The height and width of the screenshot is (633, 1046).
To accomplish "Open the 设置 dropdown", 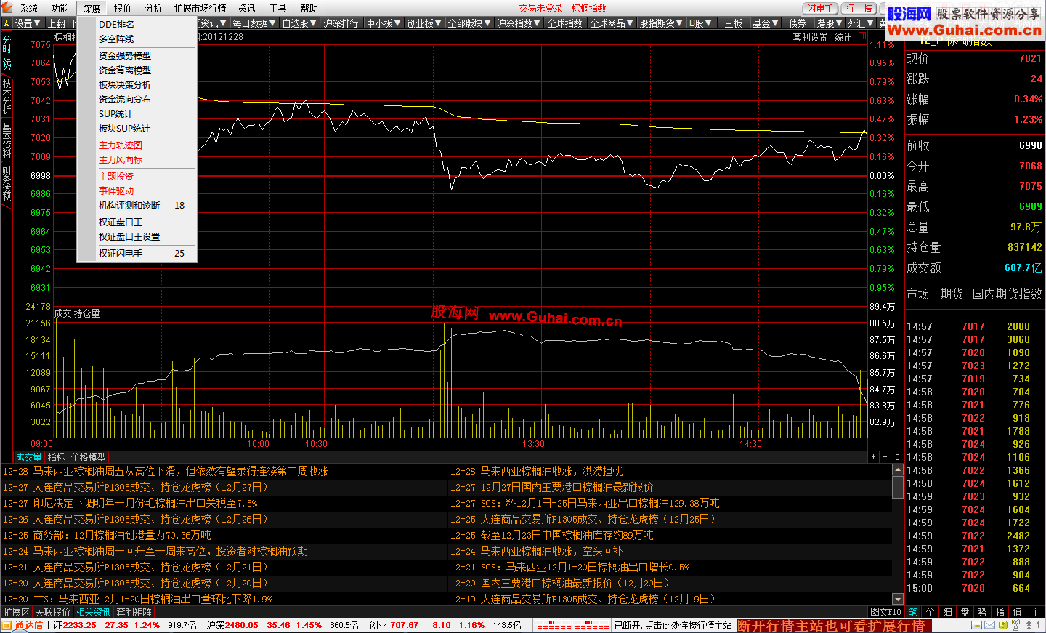I will tap(28, 23).
